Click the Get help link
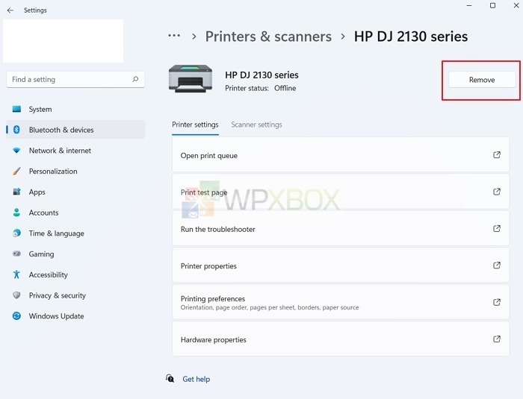The height and width of the screenshot is (399, 523). (196, 379)
